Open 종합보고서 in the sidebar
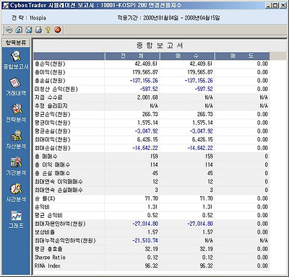The image size is (289, 277). pos(16,61)
